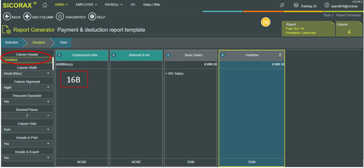
Task: Open the HR menu item
Action: point(133,5)
